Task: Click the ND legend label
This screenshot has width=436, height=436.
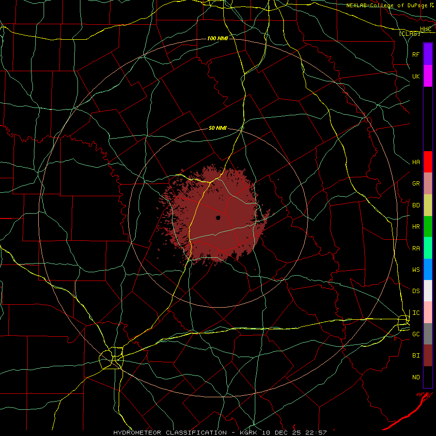Action: coord(416,377)
